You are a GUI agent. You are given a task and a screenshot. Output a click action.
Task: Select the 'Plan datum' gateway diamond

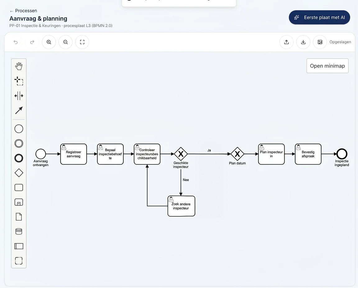(x=237, y=154)
